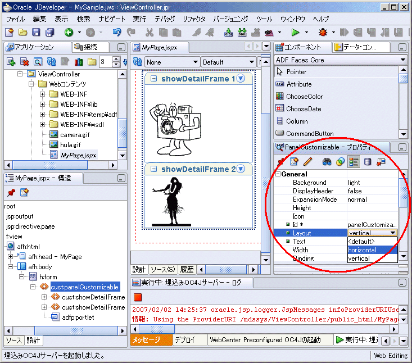Expand afh:head - MyPage node

point(10,256)
